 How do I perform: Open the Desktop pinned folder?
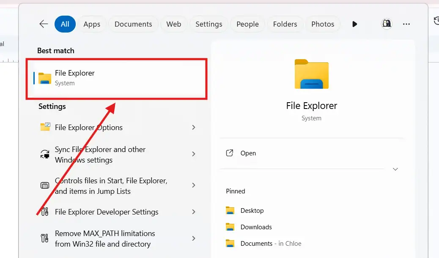252,210
